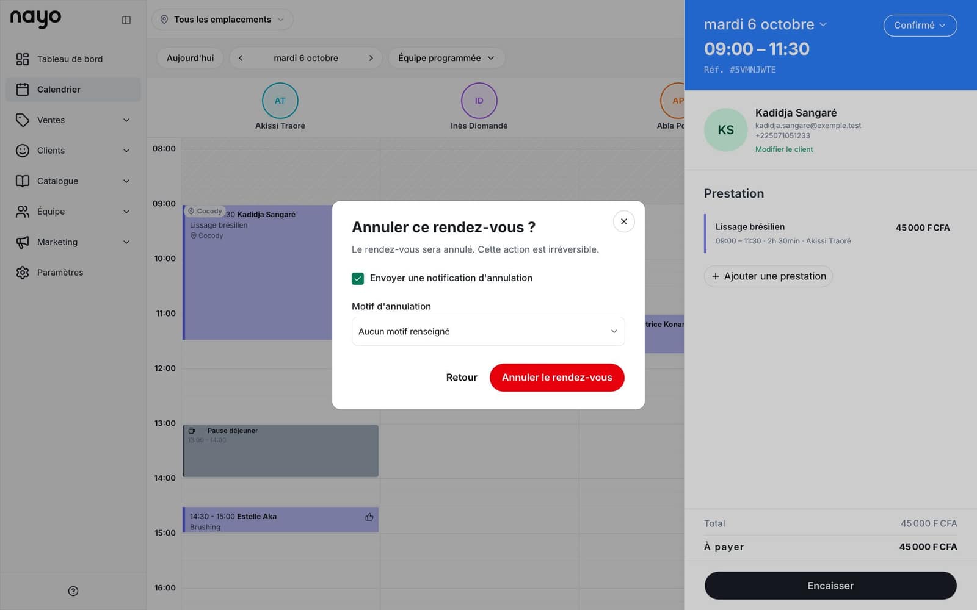The image size is (977, 610).
Task: Go to next day arrow
Action: [371, 58]
